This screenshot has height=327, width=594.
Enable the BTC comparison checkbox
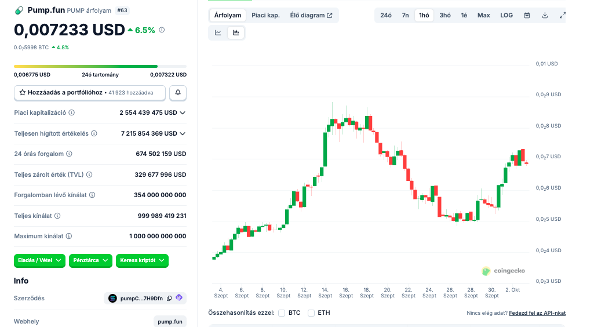(x=282, y=313)
